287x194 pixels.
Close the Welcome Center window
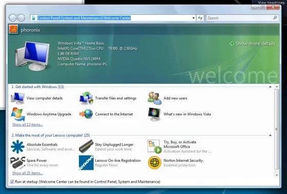(273, 7)
